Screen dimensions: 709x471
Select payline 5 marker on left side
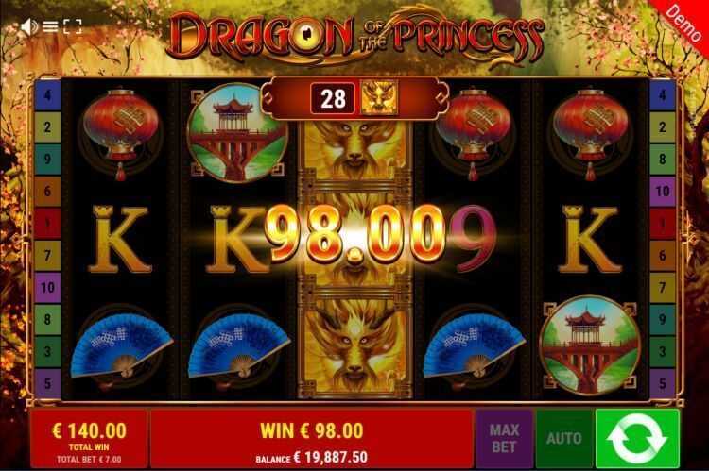(x=47, y=384)
